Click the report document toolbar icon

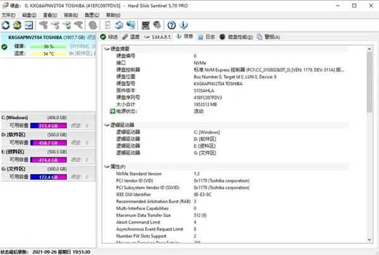[x=107, y=25]
